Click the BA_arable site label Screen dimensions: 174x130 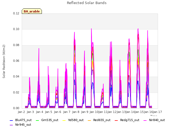point(32,11)
